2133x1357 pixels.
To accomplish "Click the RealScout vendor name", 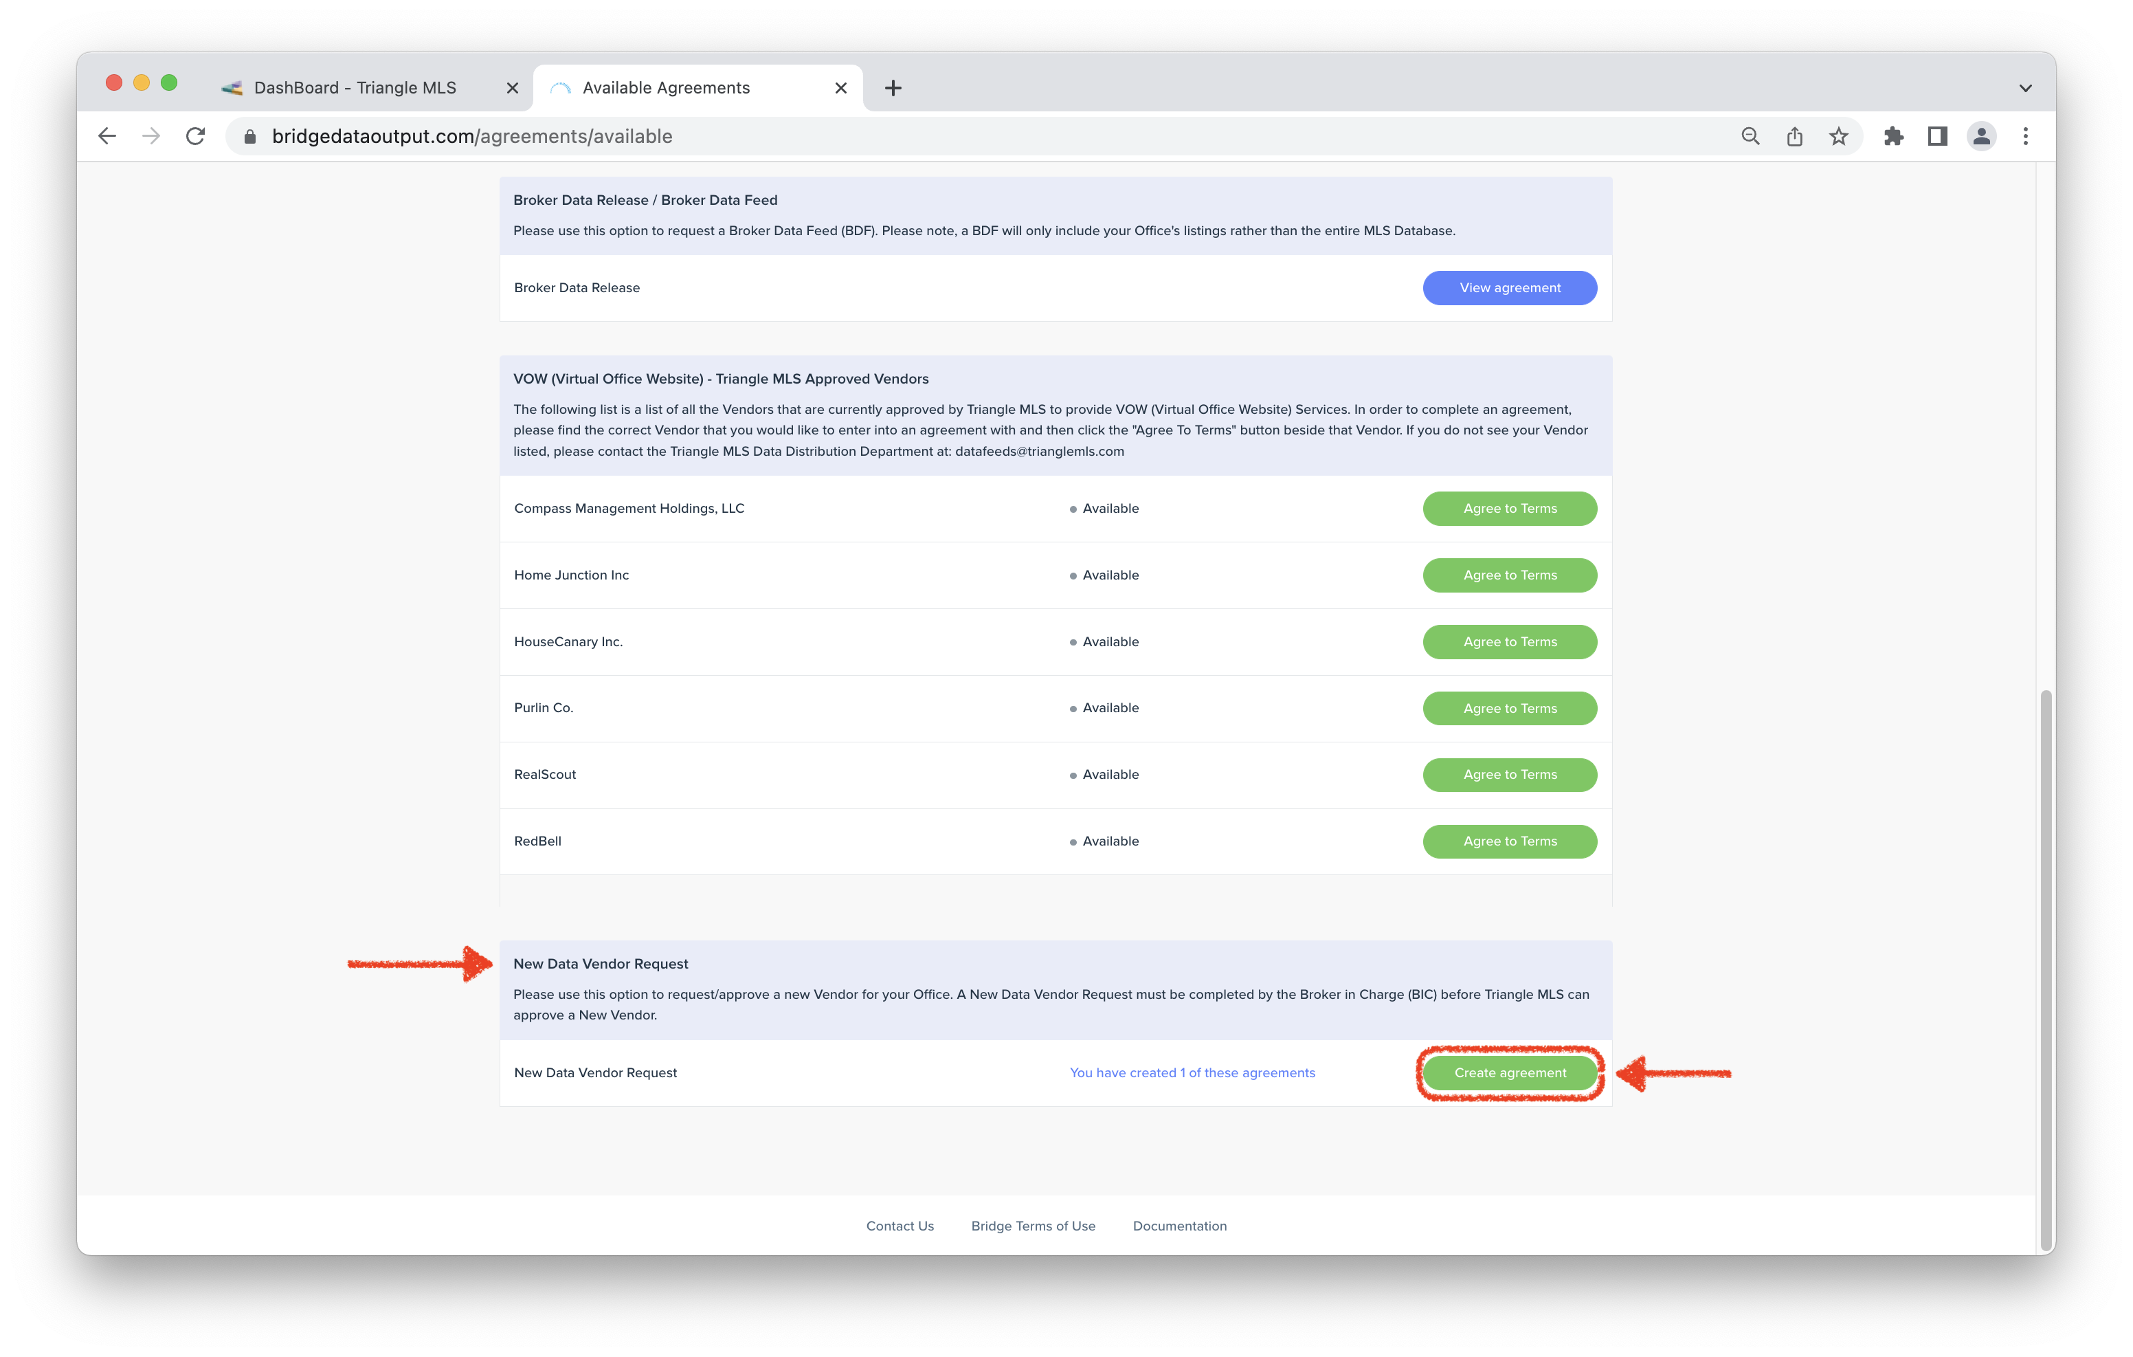I will (x=545, y=775).
